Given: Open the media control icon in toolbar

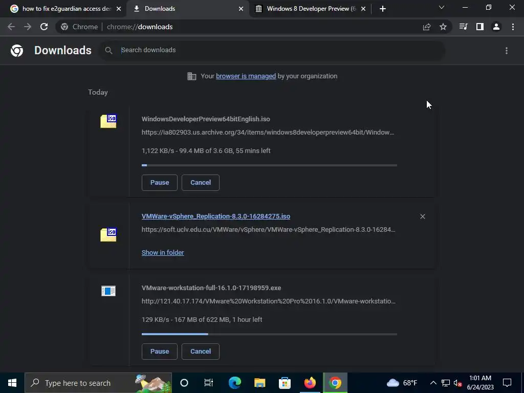Looking at the screenshot, I should [x=463, y=27].
